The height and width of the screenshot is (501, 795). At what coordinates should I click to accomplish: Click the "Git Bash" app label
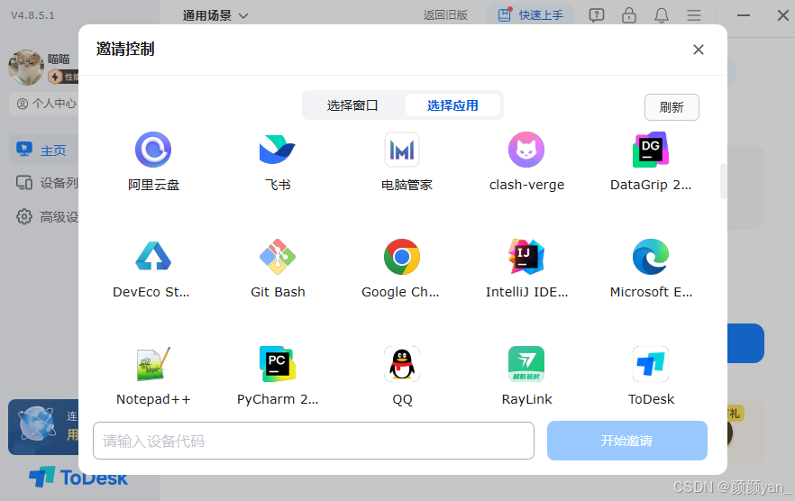click(x=278, y=292)
